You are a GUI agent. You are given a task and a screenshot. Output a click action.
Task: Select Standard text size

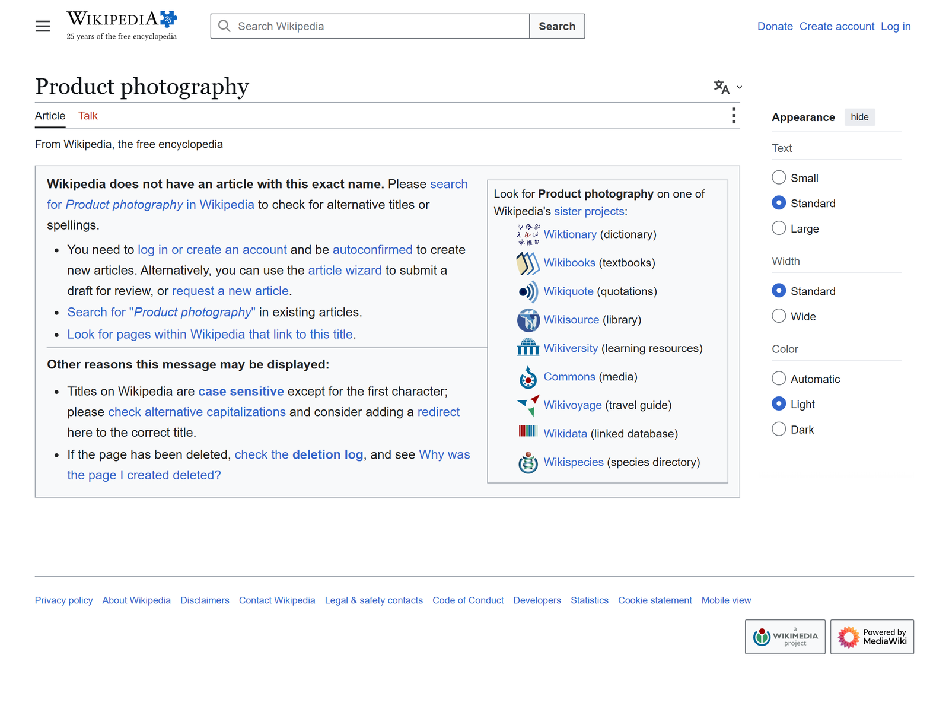[x=779, y=203]
